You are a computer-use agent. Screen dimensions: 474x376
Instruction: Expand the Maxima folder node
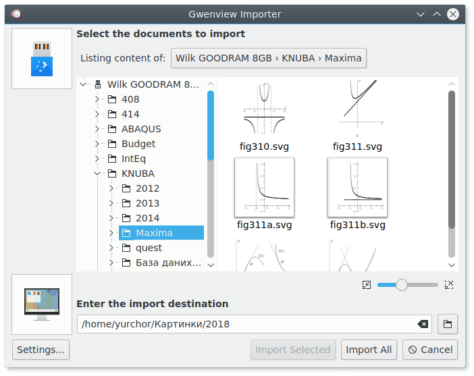111,233
